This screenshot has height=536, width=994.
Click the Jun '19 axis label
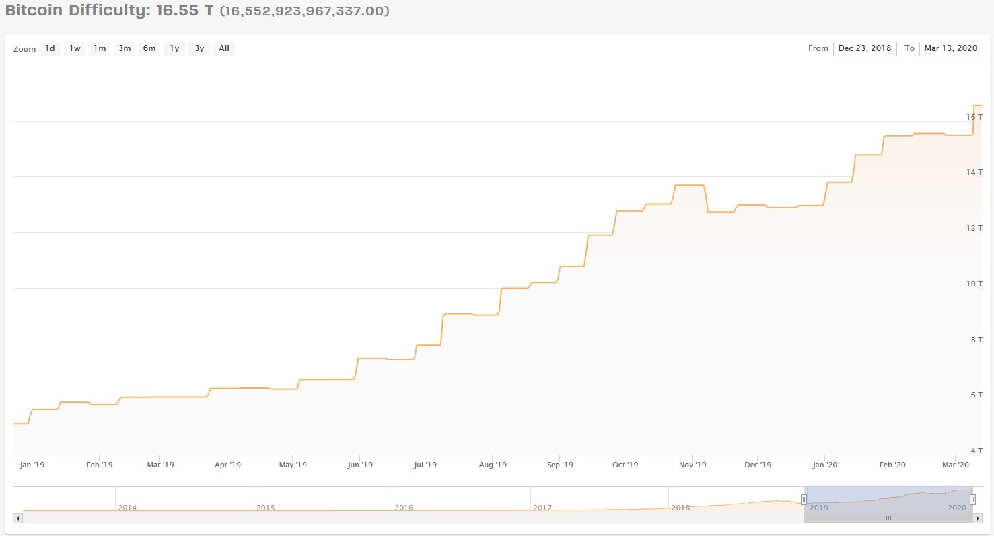tap(360, 465)
